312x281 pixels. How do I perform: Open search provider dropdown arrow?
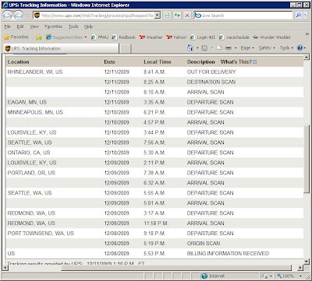(305, 16)
